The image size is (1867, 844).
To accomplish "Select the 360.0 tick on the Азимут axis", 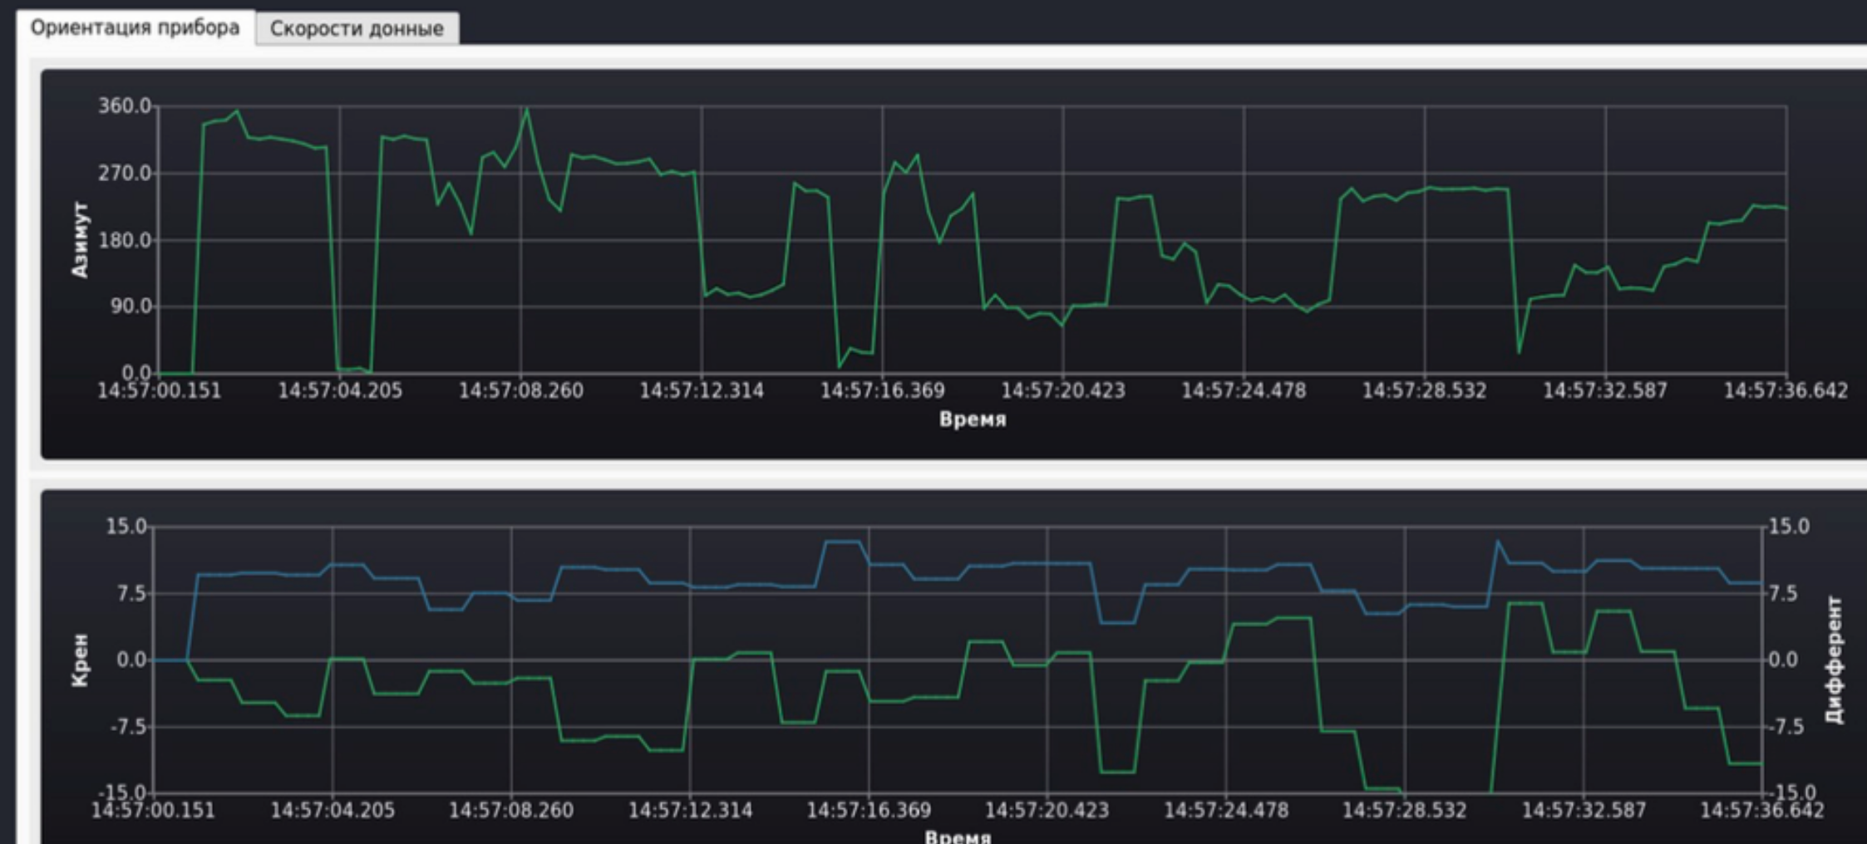I will (x=125, y=106).
